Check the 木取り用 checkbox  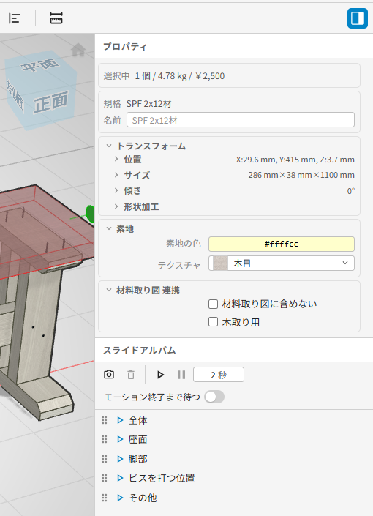[213, 322]
